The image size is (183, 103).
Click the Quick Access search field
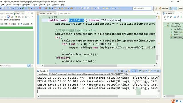pyautogui.click(x=142, y=8)
